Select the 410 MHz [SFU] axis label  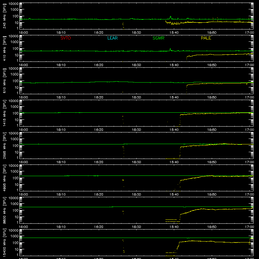tap(4, 49)
